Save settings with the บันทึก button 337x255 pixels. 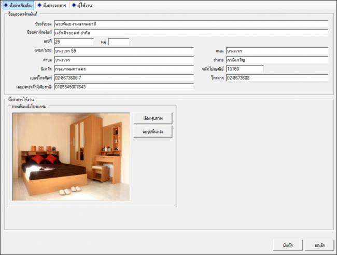click(288, 245)
